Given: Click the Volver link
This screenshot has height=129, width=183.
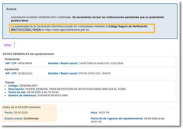Looking at the screenshot, I should (x=7, y=45).
